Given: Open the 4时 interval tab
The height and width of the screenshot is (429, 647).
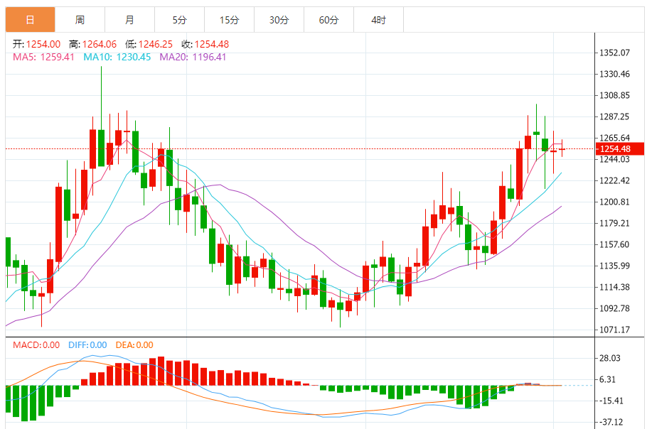Looking at the screenshot, I should point(378,19).
